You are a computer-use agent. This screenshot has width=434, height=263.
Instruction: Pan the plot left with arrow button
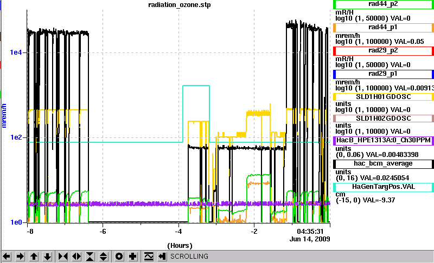[x=7, y=257]
